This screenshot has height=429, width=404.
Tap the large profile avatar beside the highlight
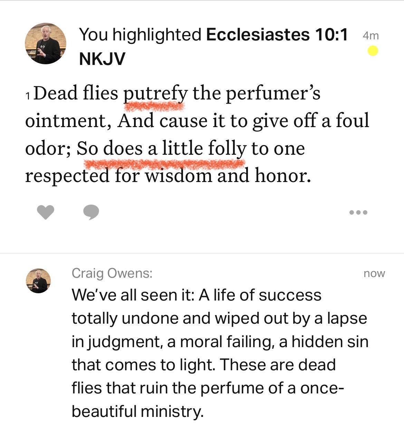46,44
